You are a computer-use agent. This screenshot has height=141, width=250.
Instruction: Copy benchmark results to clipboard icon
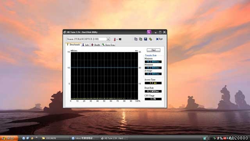pos(136,39)
